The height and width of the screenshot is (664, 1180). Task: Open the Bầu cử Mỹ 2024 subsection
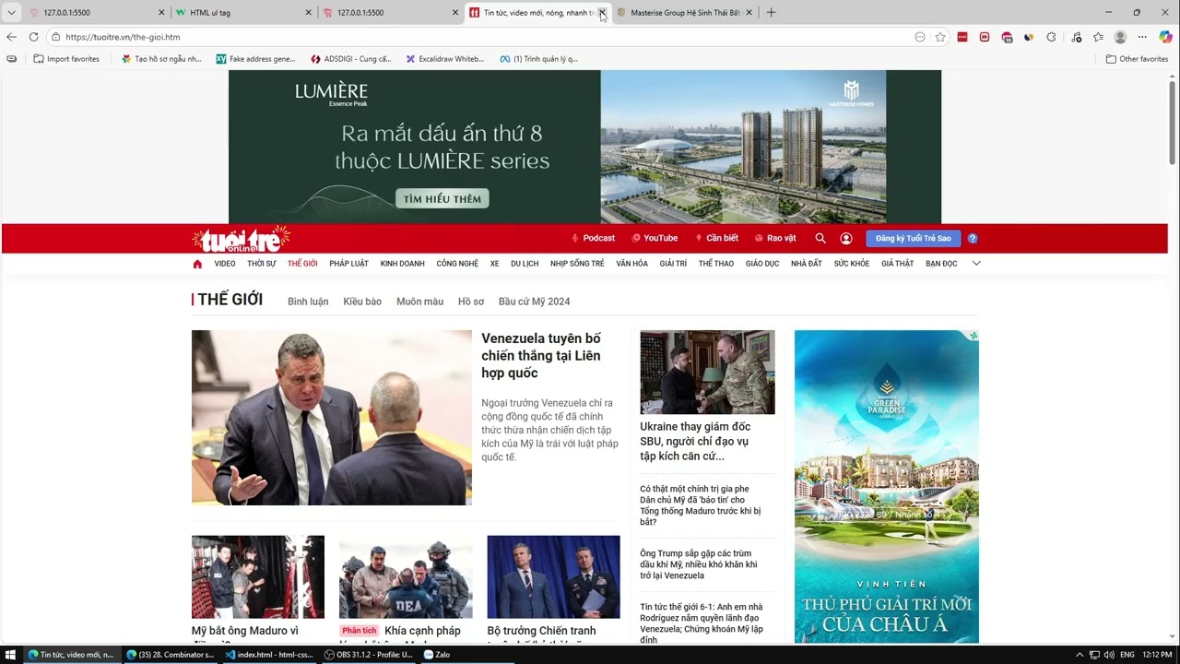point(535,302)
